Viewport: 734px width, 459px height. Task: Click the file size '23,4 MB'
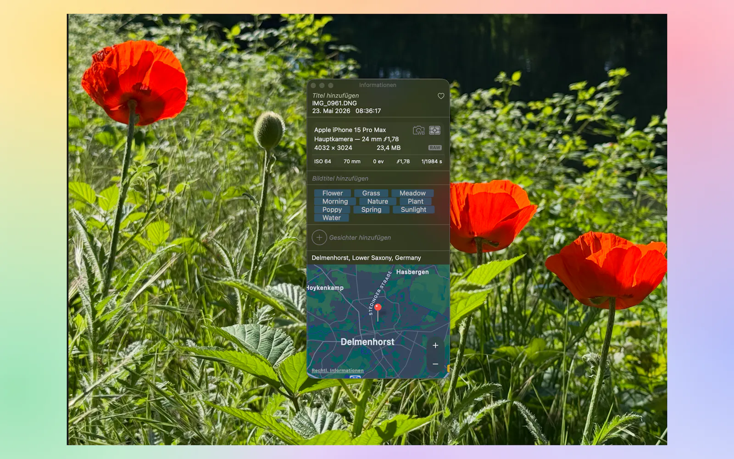(389, 148)
